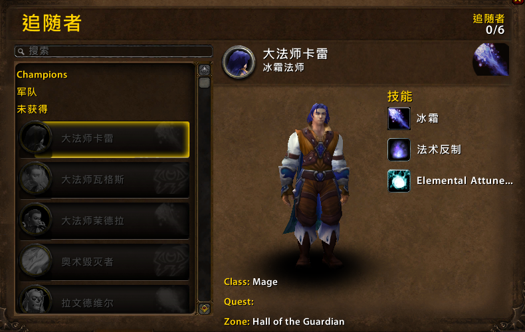Click the search magnifier icon
Image resolution: width=525 pixels, height=332 pixels.
click(21, 52)
